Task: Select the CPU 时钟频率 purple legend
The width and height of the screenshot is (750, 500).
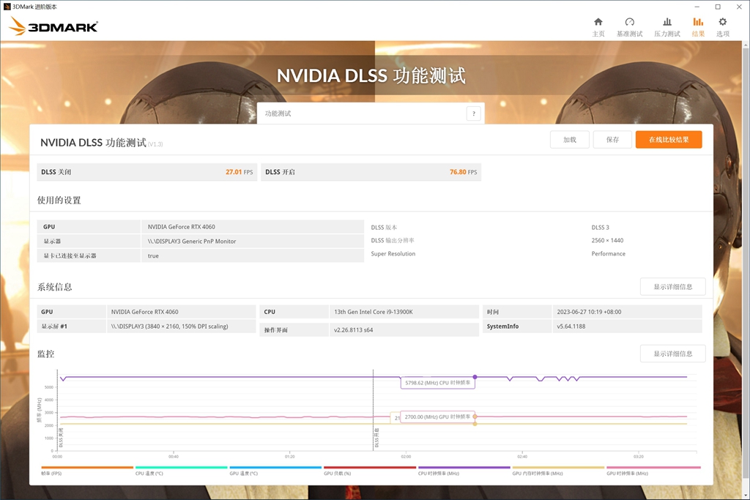Action: (x=464, y=471)
